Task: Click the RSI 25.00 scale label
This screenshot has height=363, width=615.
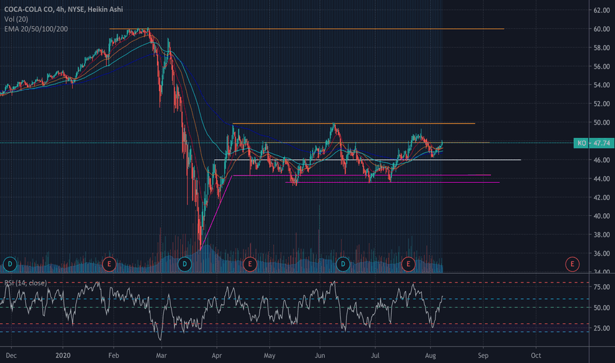Action: 601,328
